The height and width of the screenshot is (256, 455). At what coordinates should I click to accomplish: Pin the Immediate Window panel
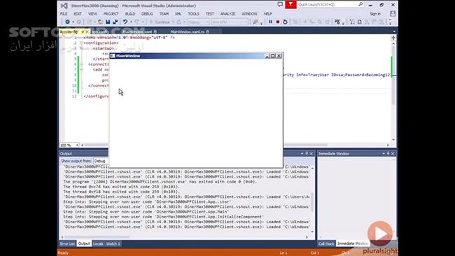[388, 153]
